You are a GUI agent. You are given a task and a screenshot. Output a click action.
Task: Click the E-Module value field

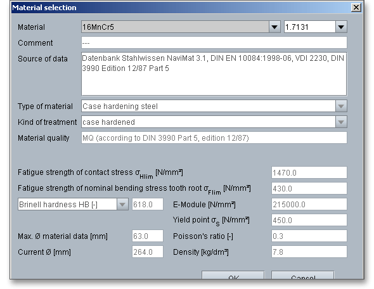coord(309,204)
